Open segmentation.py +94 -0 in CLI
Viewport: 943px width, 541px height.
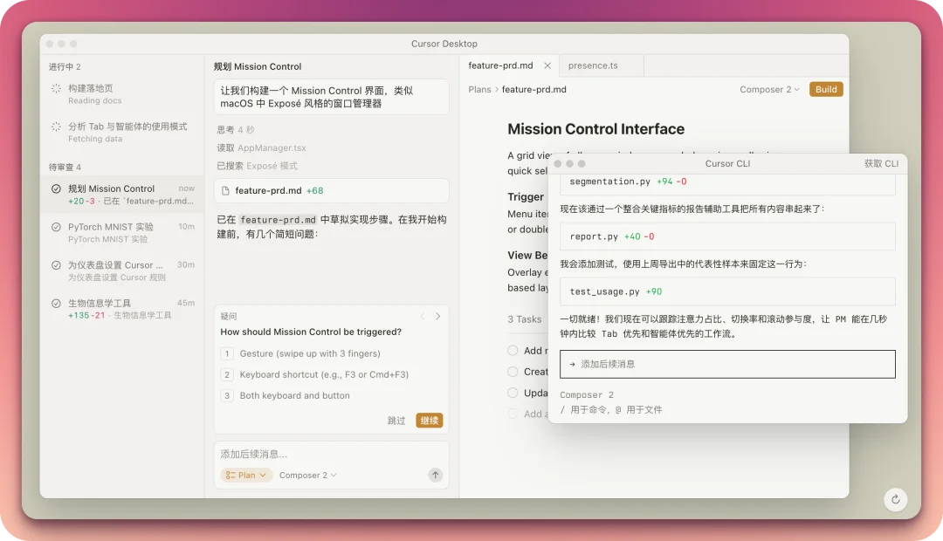tap(727, 182)
